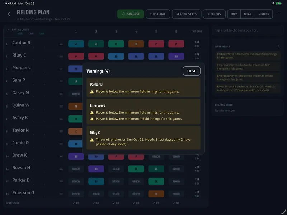Click Rowan H's reorder handle

61,169
